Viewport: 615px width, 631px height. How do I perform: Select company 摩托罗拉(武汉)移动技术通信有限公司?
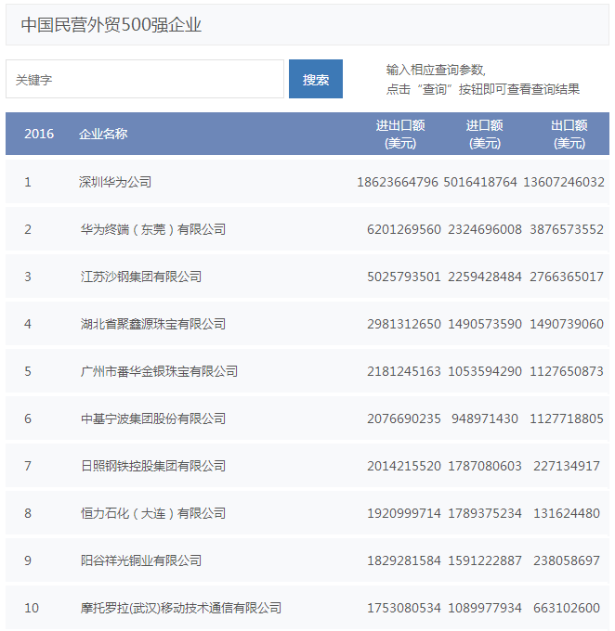181,608
